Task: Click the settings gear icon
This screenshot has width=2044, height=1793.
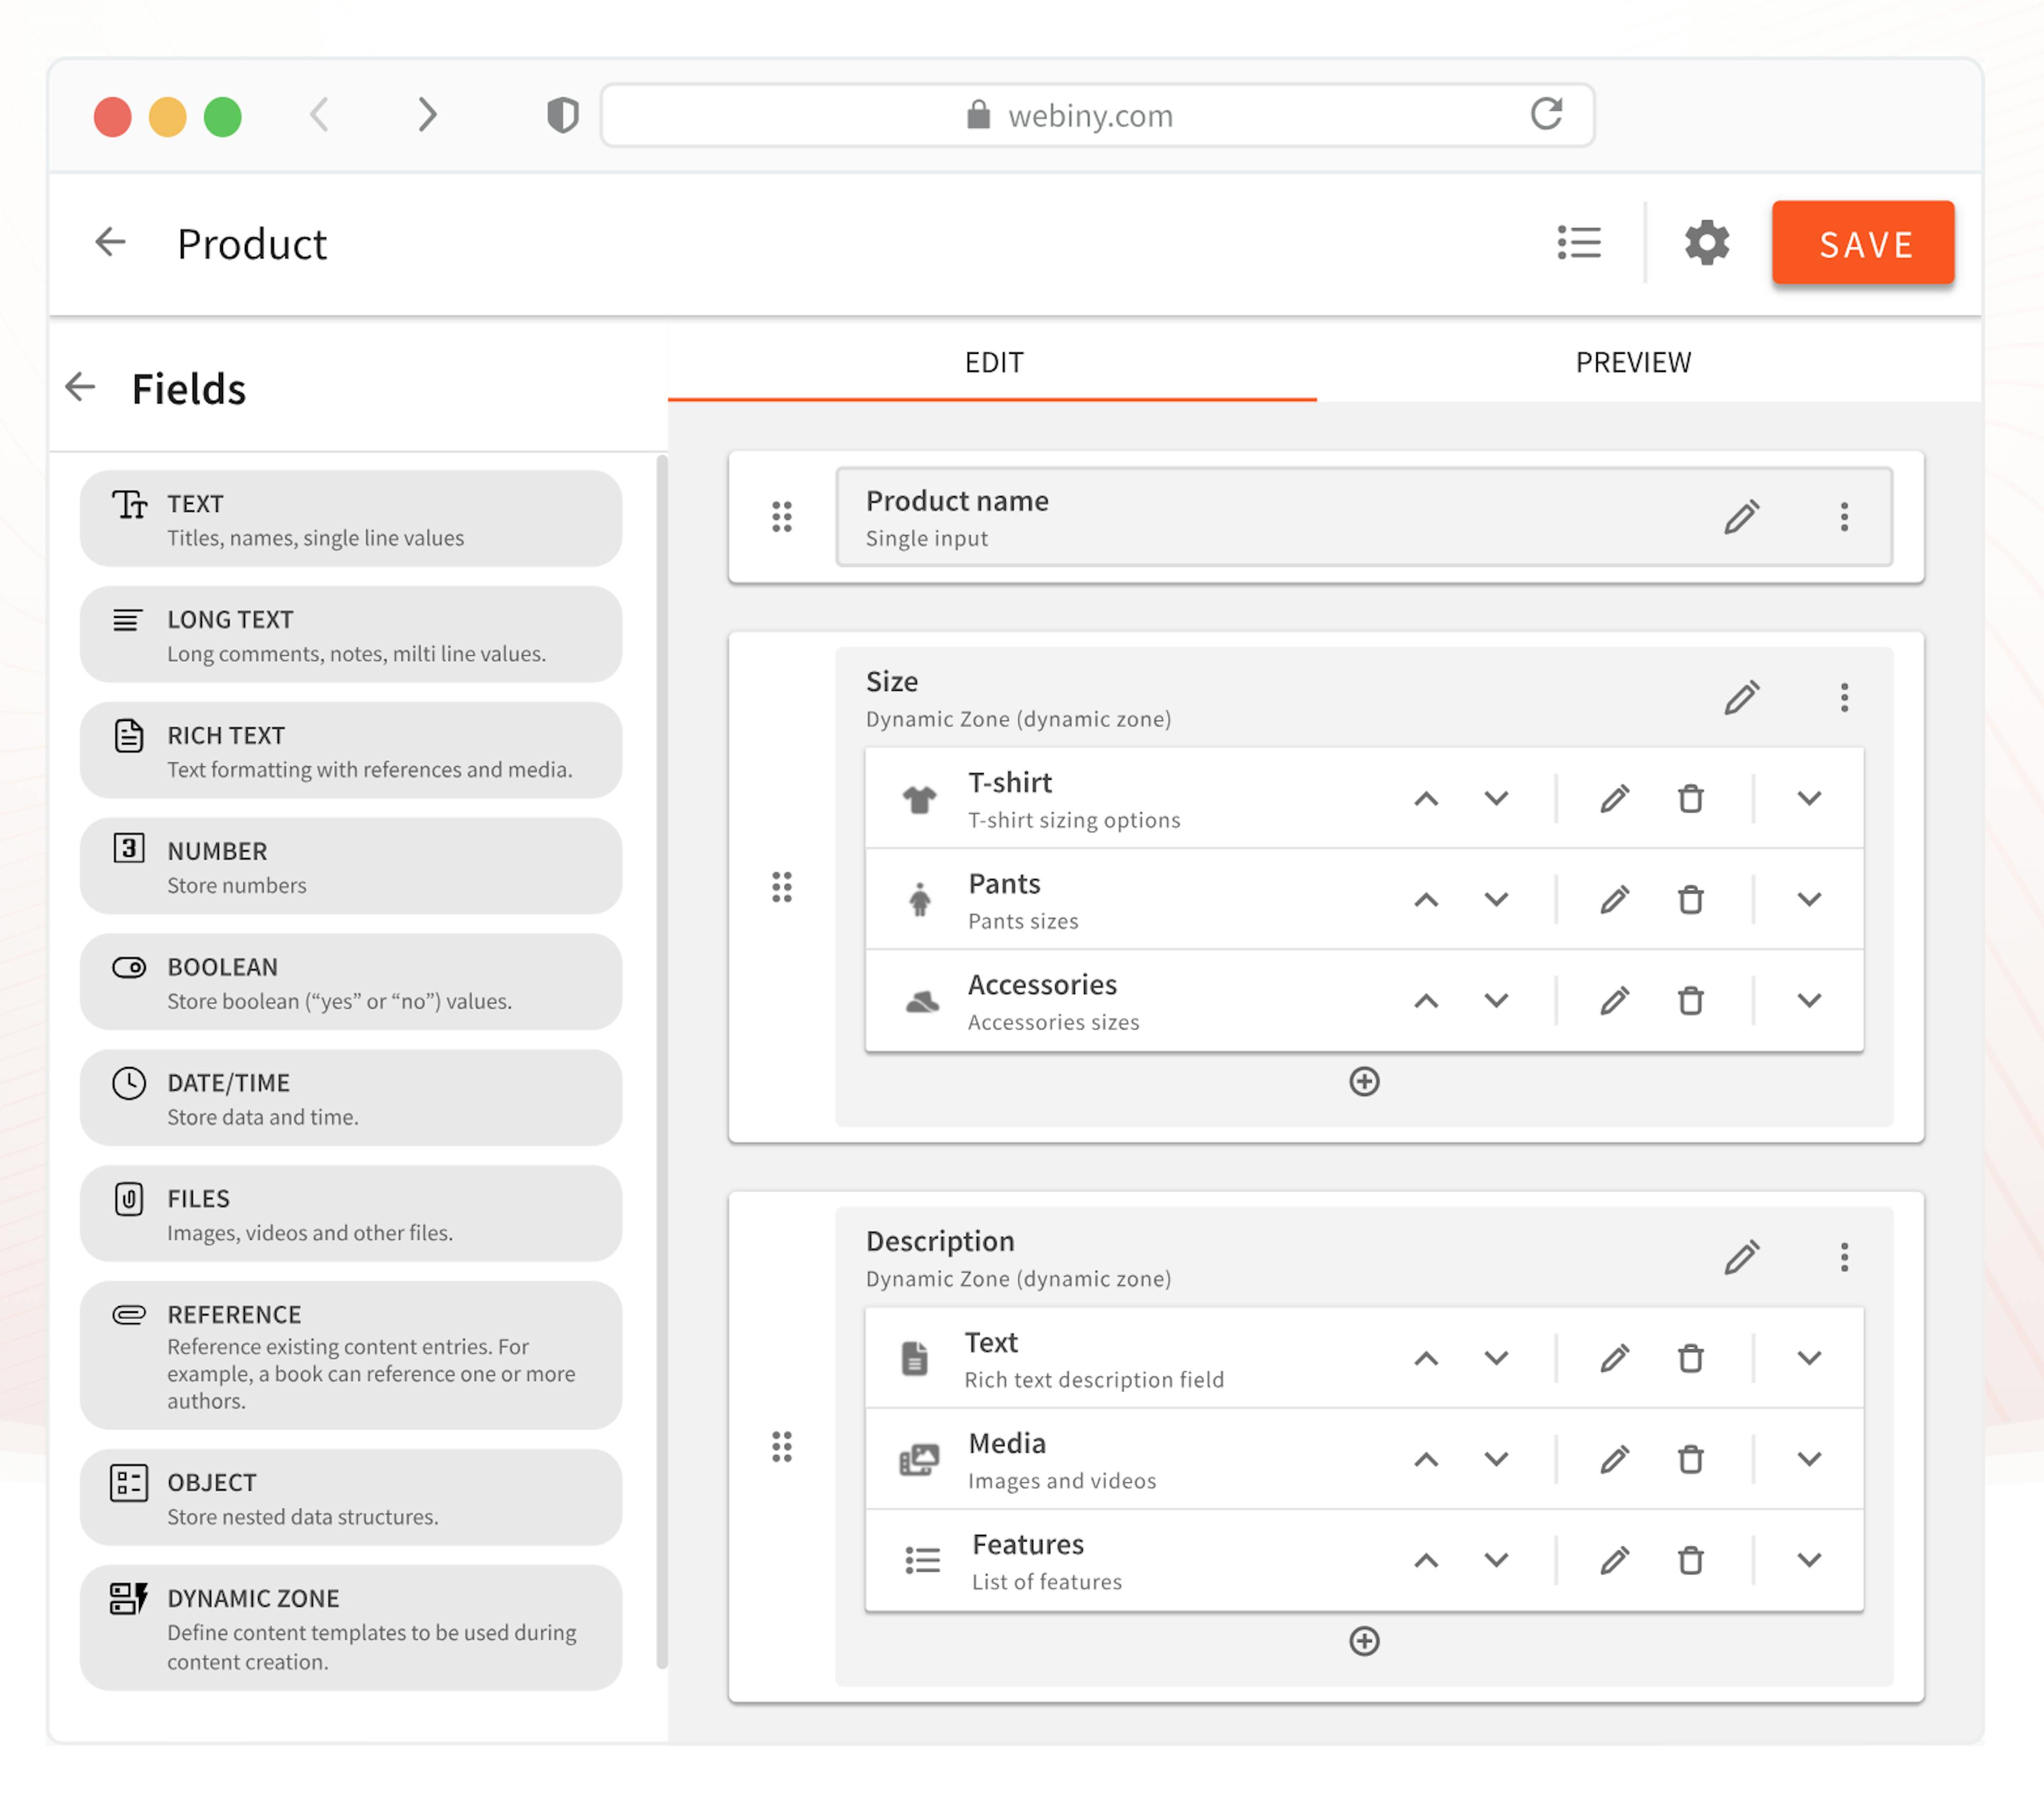Action: point(1706,243)
